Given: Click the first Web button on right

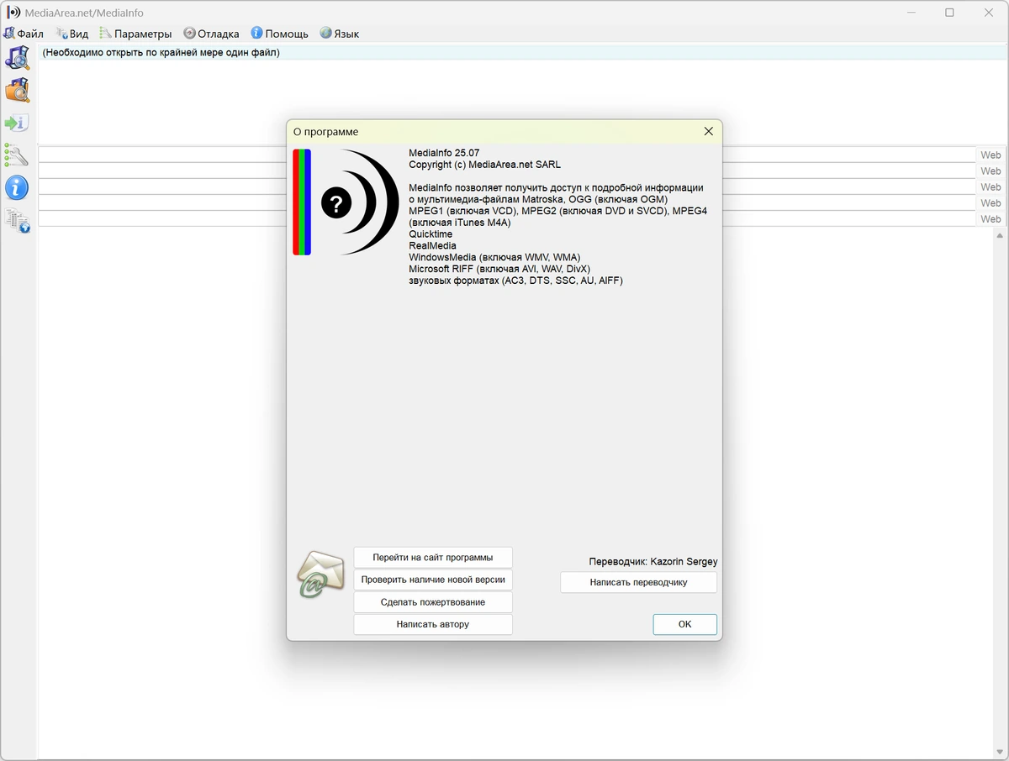Looking at the screenshot, I should point(991,155).
